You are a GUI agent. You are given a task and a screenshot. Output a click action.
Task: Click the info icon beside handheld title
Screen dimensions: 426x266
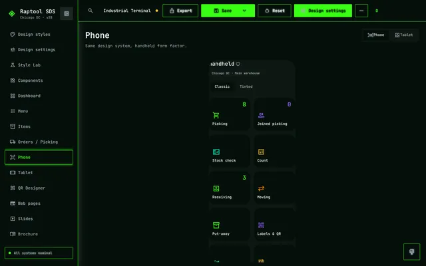pos(238,64)
